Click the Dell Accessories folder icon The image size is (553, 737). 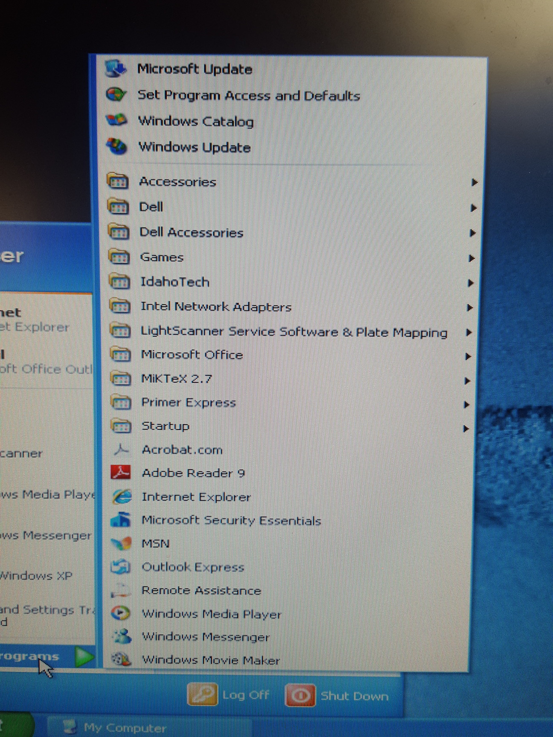click(x=119, y=232)
